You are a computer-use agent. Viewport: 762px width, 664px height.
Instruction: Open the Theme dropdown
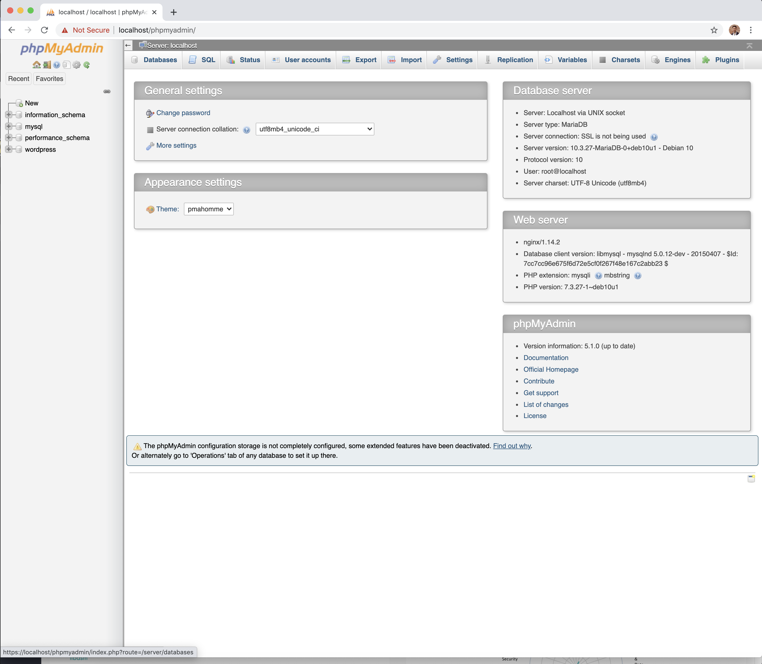(x=209, y=209)
